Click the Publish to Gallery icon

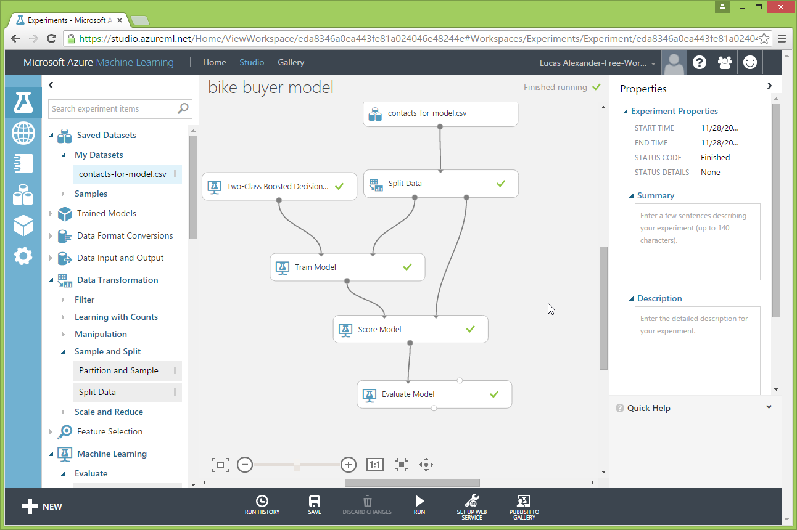tap(524, 501)
